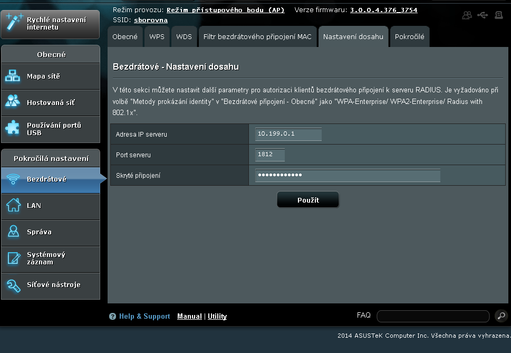Click the USB puzzle piece icon
Screen dimensions: 511x353
click(13, 129)
